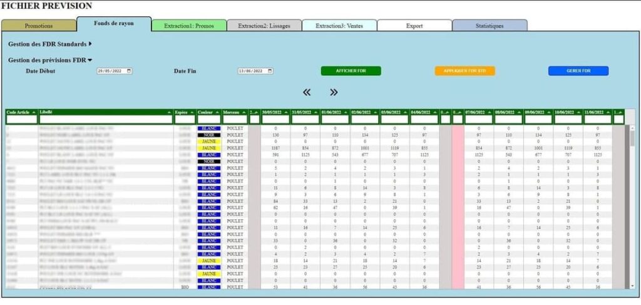The height and width of the screenshot is (305, 641).
Task: Sort by Code Article column arrow
Action: coord(34,112)
